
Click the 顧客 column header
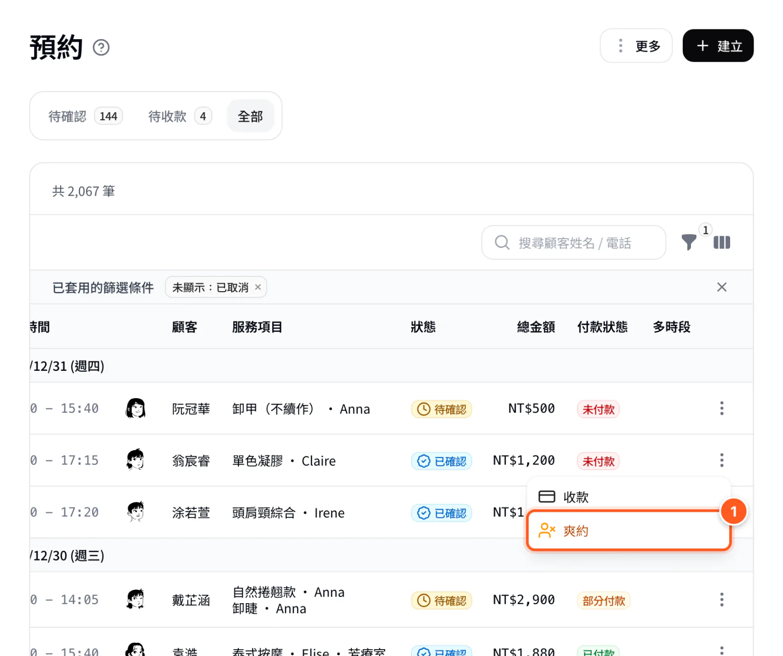[184, 327]
